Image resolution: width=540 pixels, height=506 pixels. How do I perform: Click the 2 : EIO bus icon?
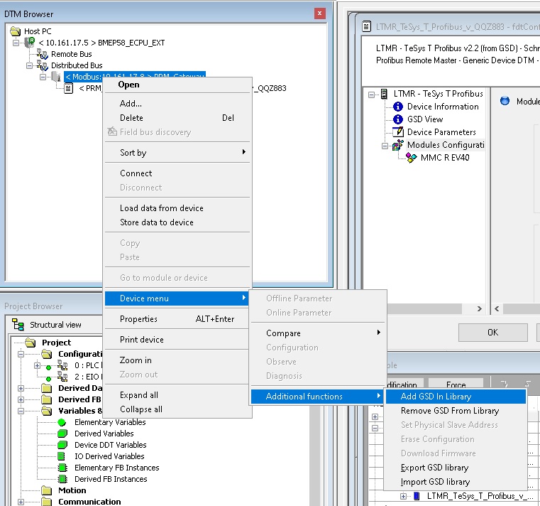tap(62, 377)
